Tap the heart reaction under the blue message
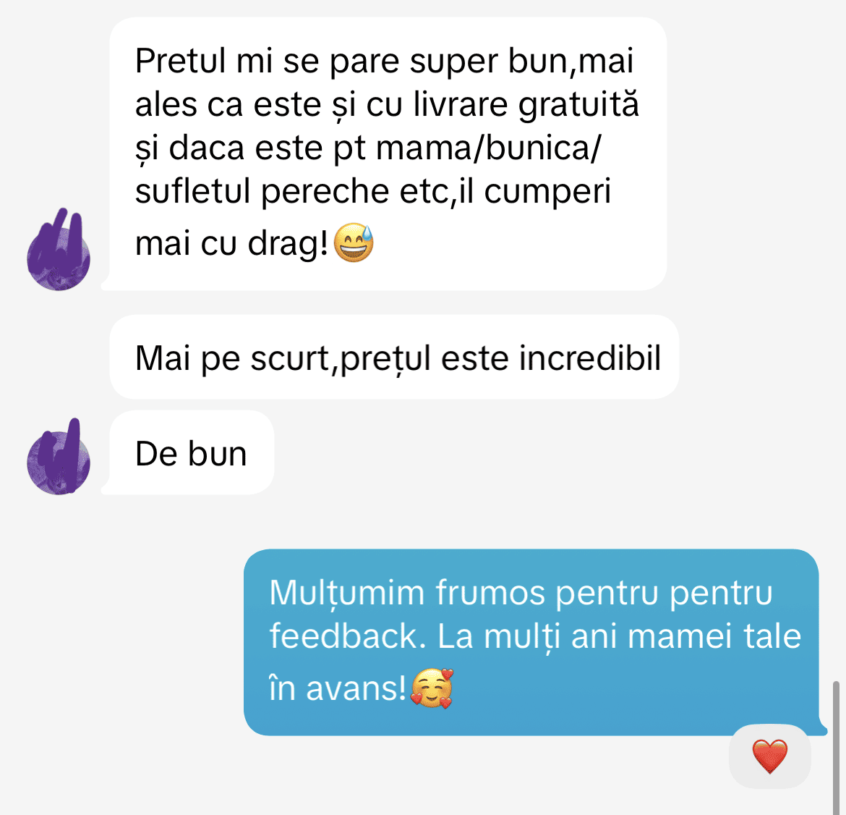 770,756
